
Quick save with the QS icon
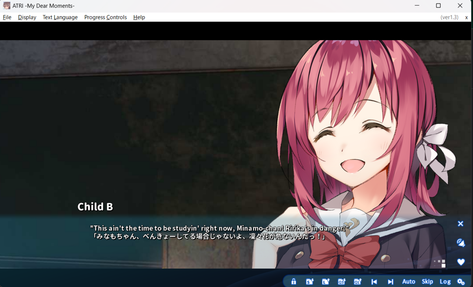pyautogui.click(x=342, y=281)
